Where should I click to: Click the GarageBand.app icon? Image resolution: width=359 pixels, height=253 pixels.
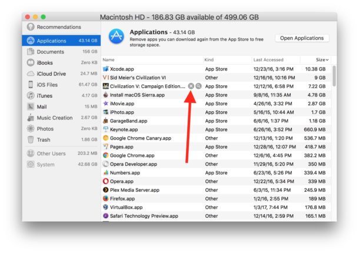coord(105,121)
